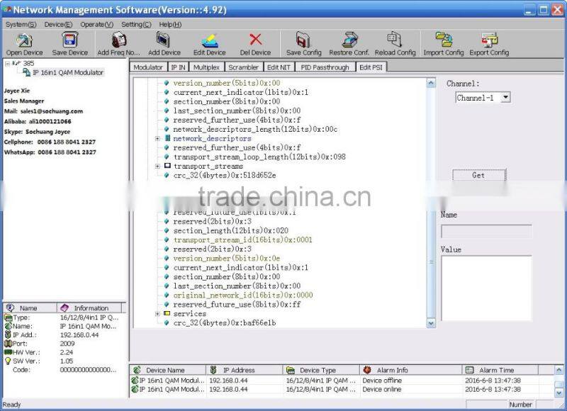Viewport: 567px width, 411px height.
Task: Expand the services tree node
Action: [158, 314]
